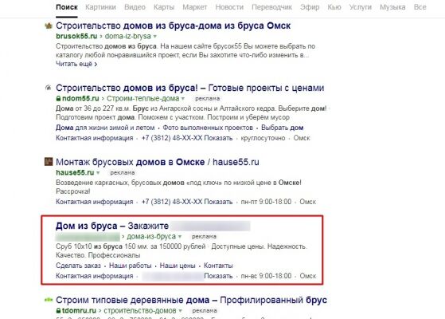The image size is (445, 319).
Task: Open result Строительство домов из бруса-дома Омск
Action: 173,26
